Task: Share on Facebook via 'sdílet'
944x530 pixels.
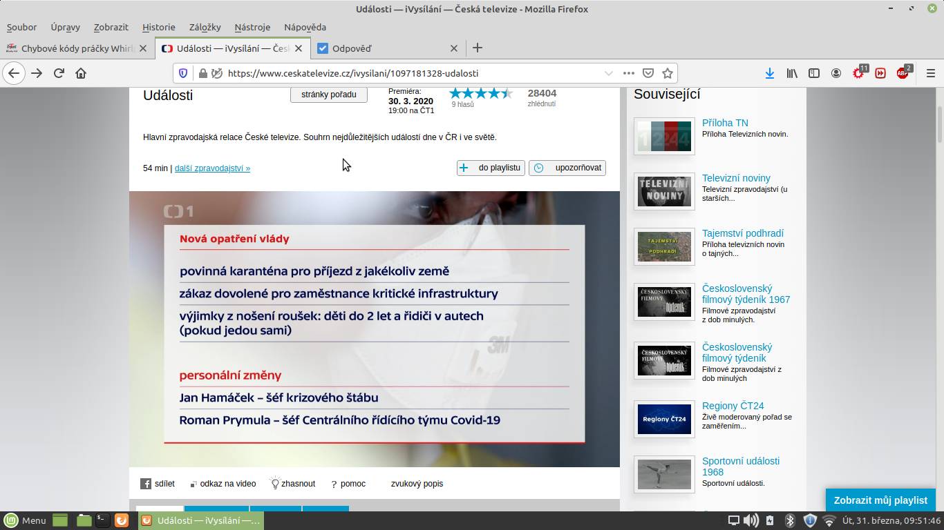Action: pos(158,484)
